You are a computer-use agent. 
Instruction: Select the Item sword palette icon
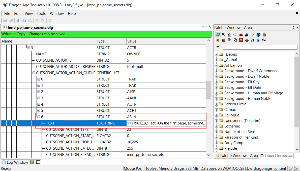(253, 35)
